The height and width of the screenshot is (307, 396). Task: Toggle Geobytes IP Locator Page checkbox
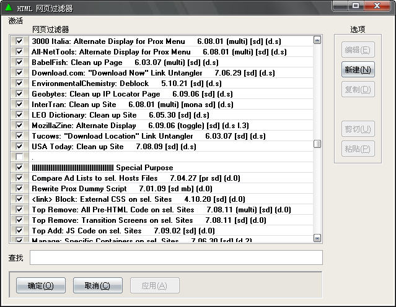(x=19, y=93)
